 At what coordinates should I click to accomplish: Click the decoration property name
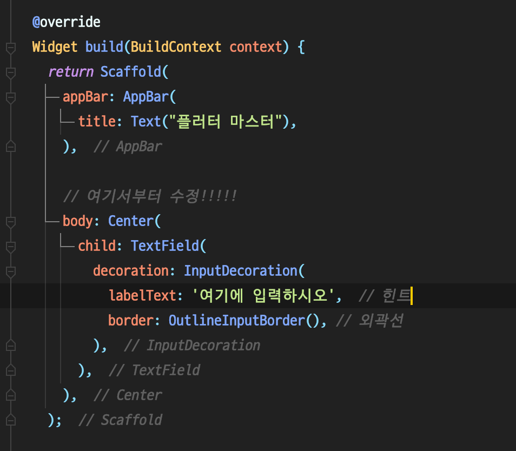click(131, 271)
